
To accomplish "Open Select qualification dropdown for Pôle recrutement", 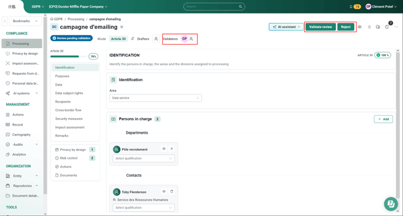I will [x=144, y=158].
